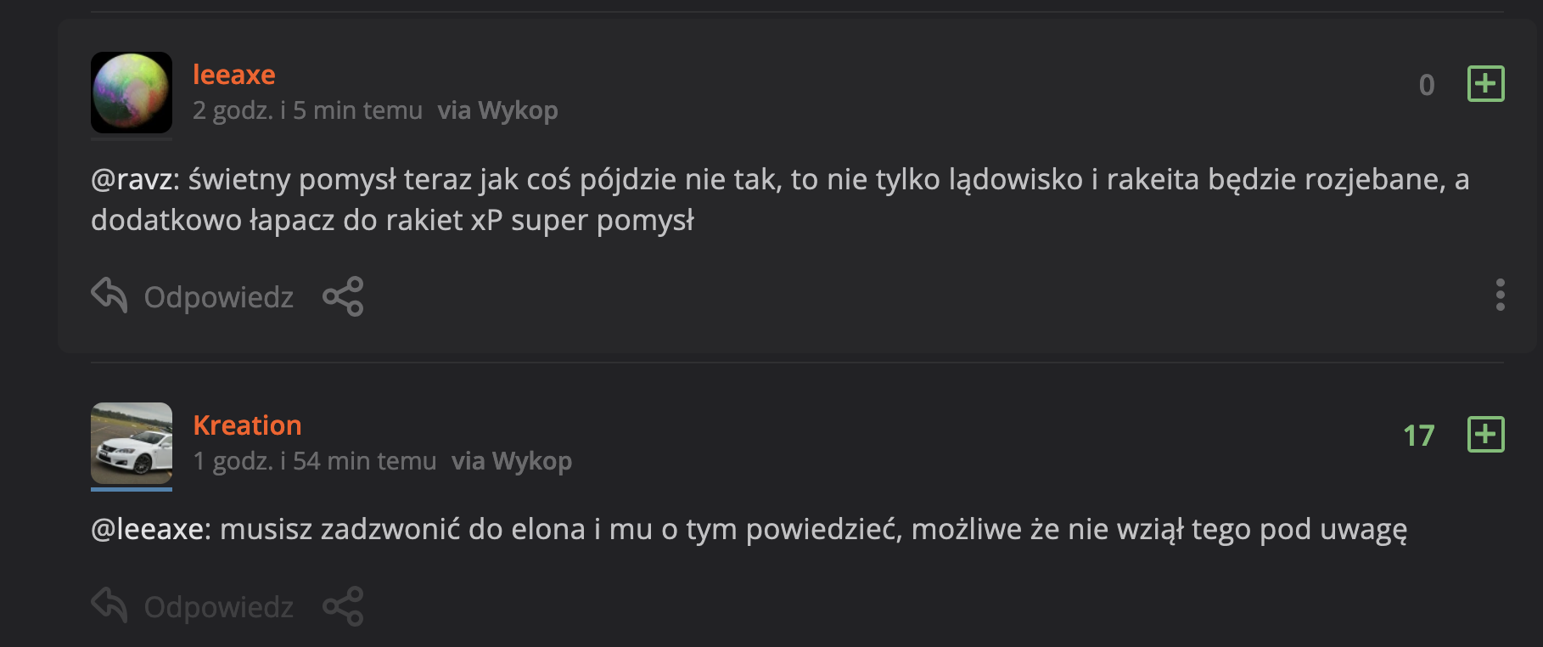Open the @leeaxe mention in Kreation's reply

tap(147, 530)
